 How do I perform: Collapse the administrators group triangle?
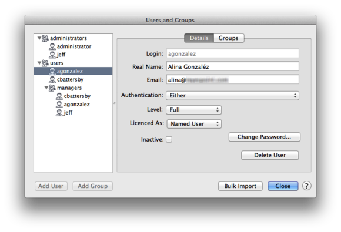click(39, 38)
